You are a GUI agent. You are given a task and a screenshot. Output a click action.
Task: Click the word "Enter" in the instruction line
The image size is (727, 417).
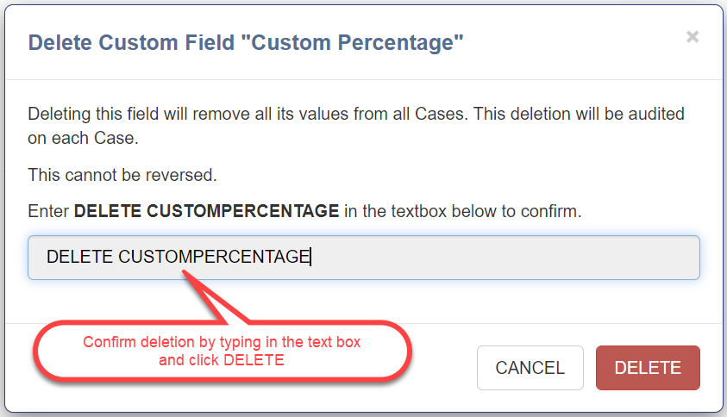coord(49,211)
